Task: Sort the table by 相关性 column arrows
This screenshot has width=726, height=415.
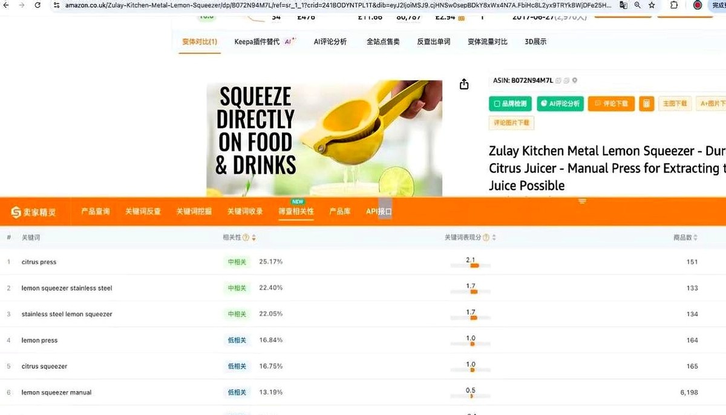Action: [253, 238]
